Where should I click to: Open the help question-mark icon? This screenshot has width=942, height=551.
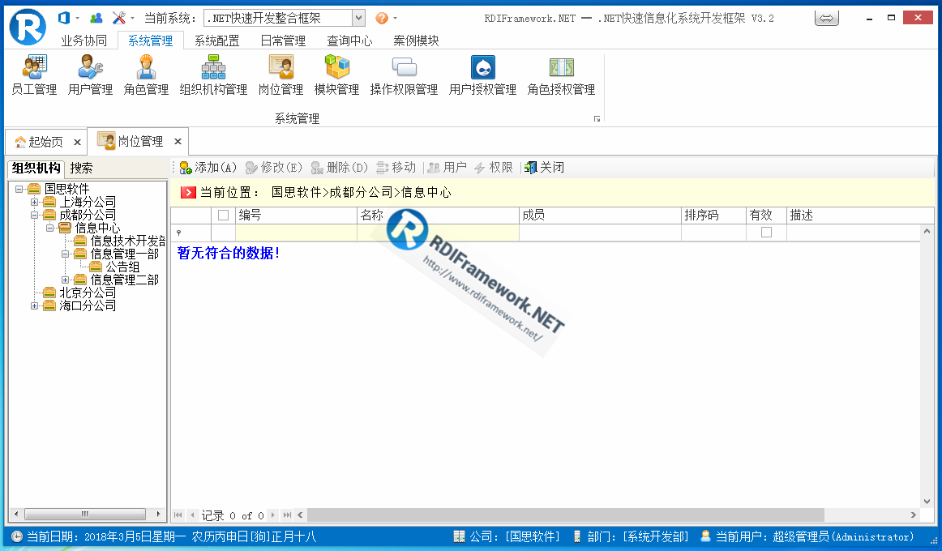(x=382, y=18)
